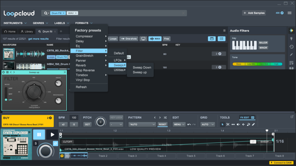Shuffle the pattern randomly

pyautogui.click(x=165, y=117)
